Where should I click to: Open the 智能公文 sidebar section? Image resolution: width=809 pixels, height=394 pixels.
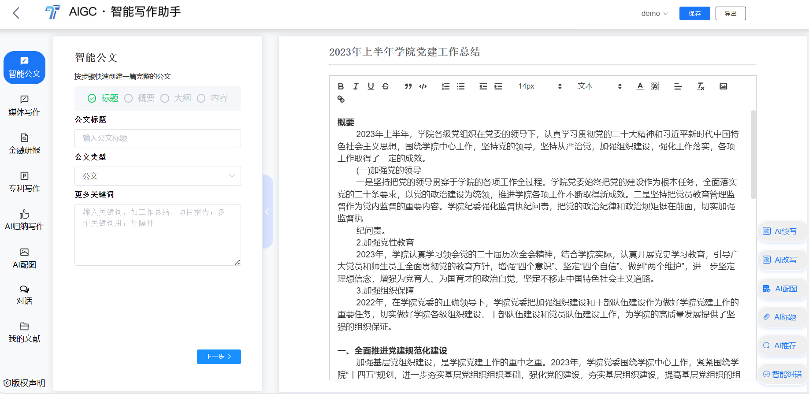(x=24, y=67)
